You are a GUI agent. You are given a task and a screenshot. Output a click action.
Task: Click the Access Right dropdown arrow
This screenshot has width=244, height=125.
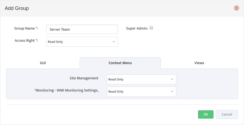114,42
